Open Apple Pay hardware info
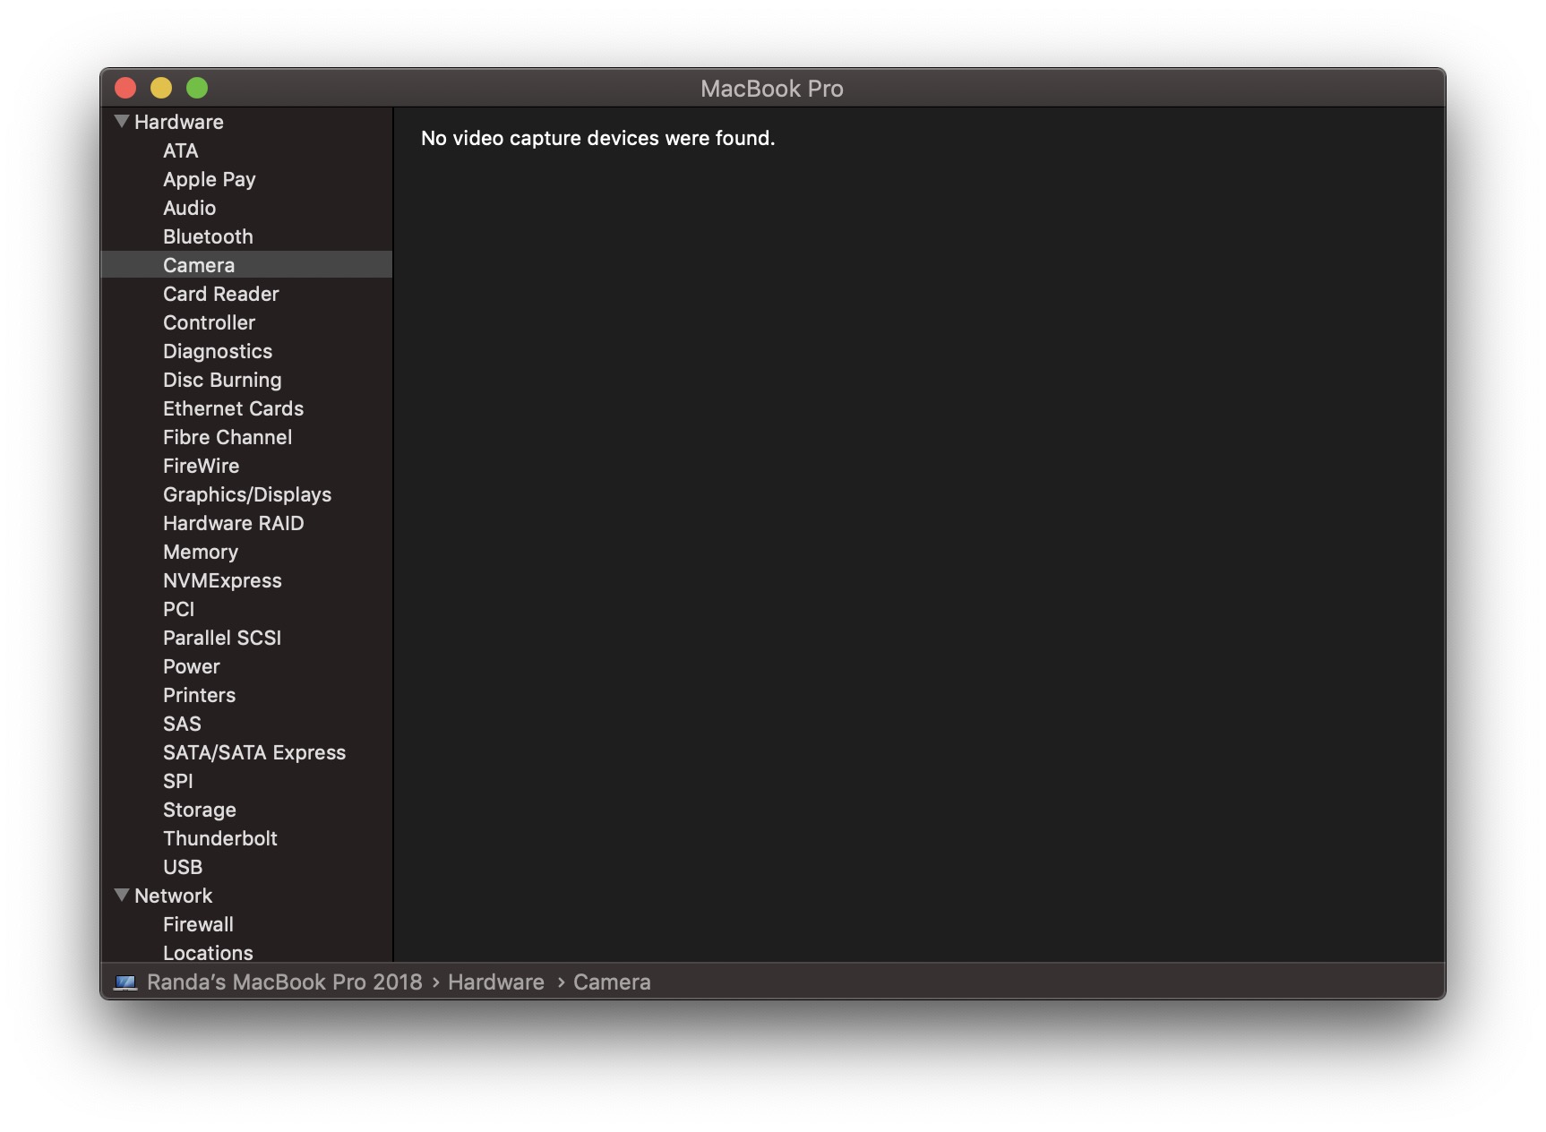Screen dimensions: 1546x1132 pyautogui.click(x=210, y=179)
